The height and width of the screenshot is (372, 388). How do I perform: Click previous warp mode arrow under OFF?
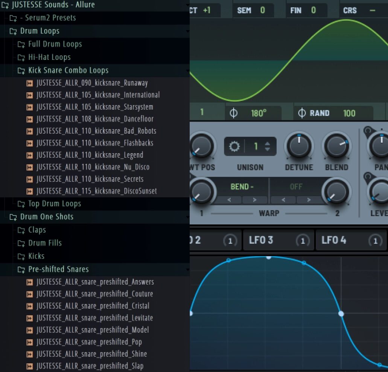click(x=283, y=200)
